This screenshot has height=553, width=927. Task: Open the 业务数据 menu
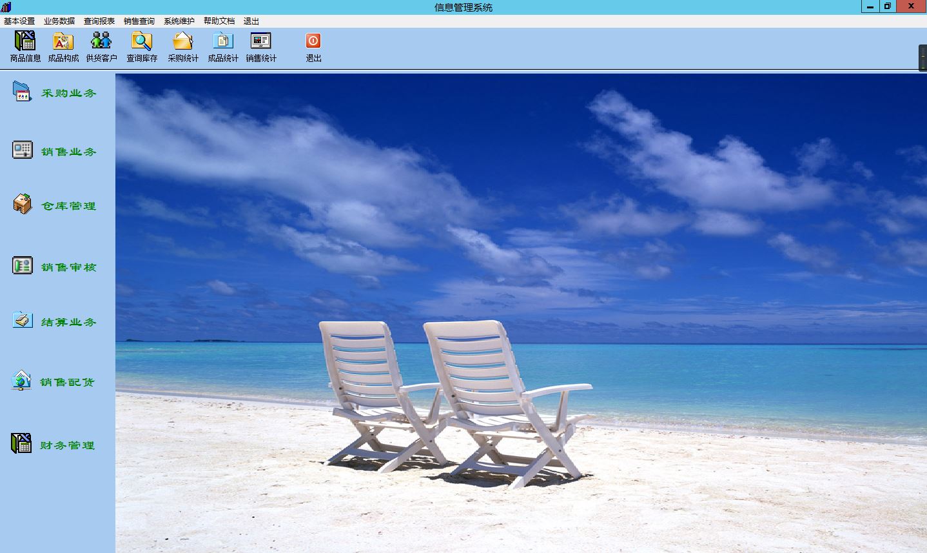point(59,21)
